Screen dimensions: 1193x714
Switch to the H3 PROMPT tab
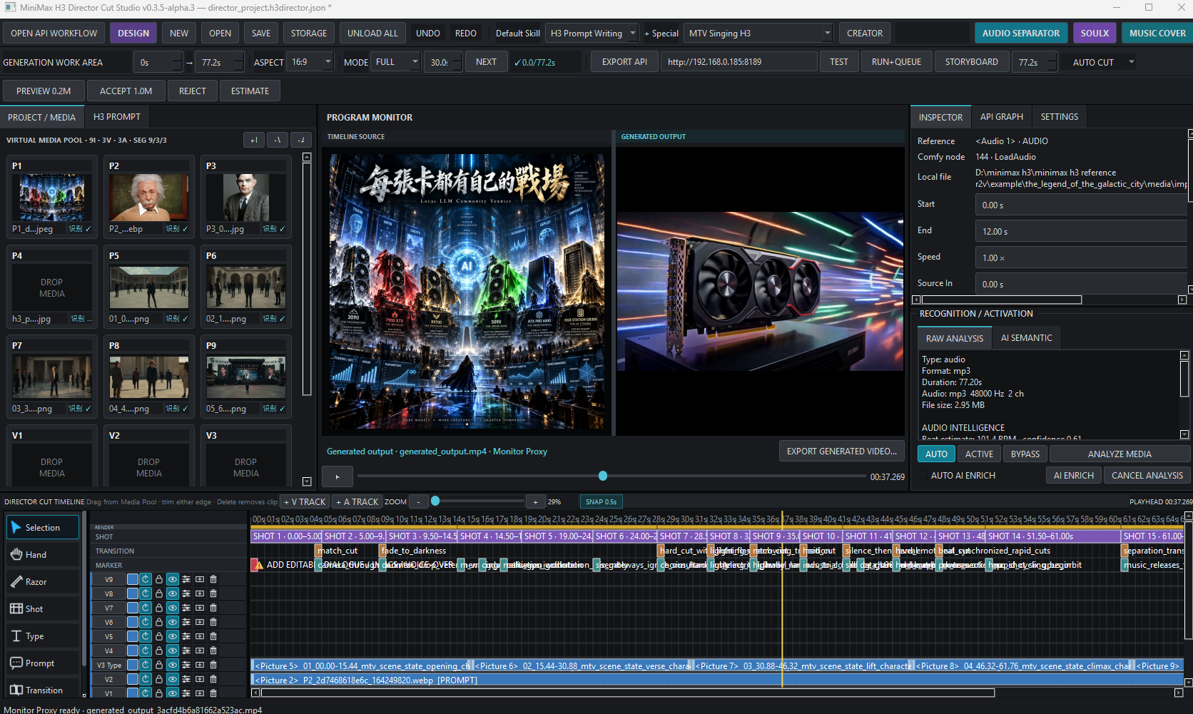[117, 117]
